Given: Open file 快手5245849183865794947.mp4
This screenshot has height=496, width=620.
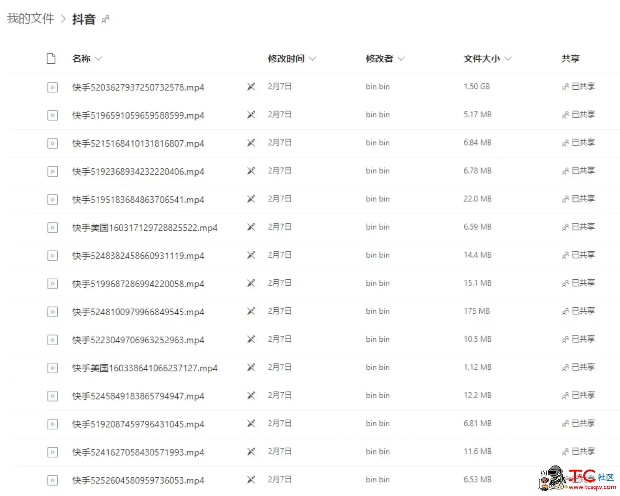Looking at the screenshot, I should pyautogui.click(x=138, y=396).
